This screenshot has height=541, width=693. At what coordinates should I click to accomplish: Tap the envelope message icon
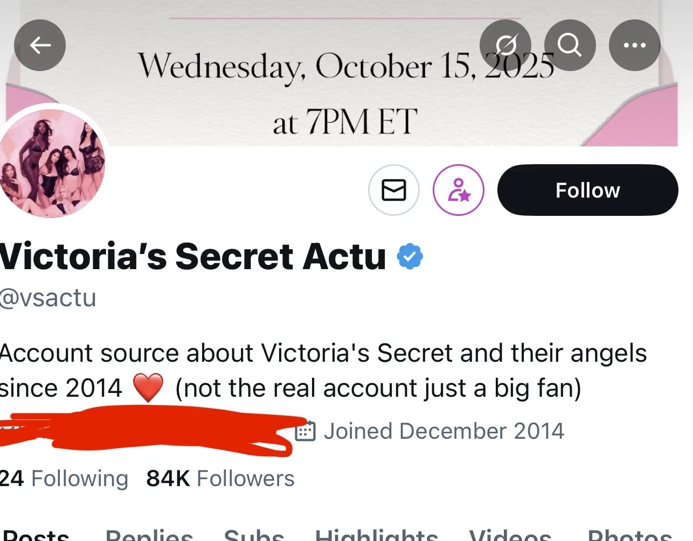pos(393,190)
